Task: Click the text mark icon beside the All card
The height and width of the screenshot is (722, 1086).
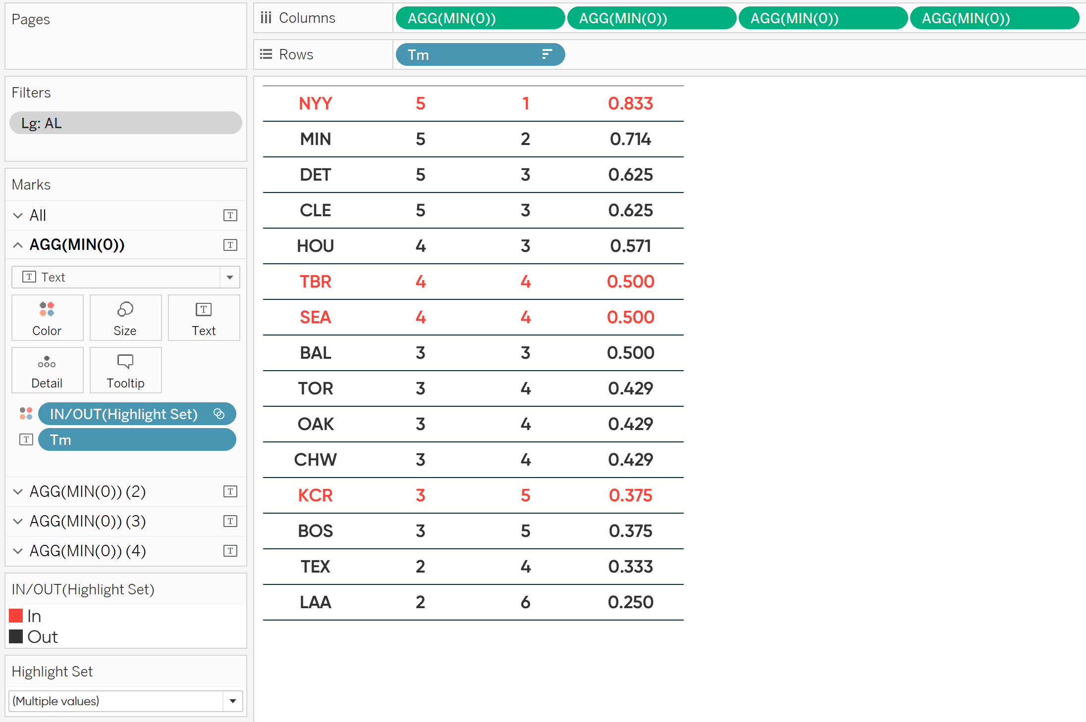Action: (x=230, y=215)
